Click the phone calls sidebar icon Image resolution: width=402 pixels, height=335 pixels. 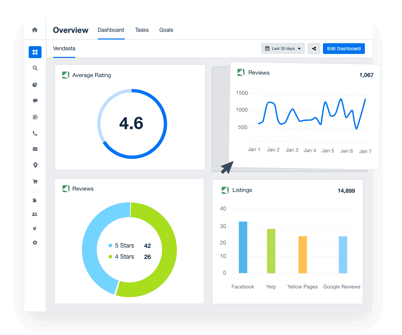35,133
